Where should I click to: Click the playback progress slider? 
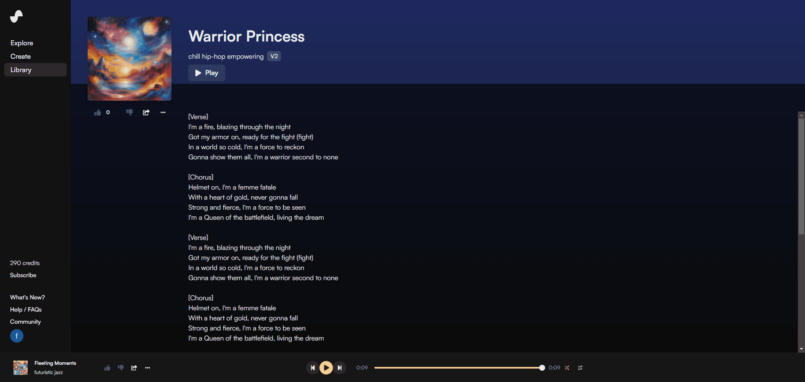[x=458, y=368]
